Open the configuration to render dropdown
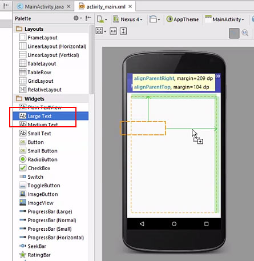This screenshot has width=254, height=261. pyautogui.click(x=102, y=19)
